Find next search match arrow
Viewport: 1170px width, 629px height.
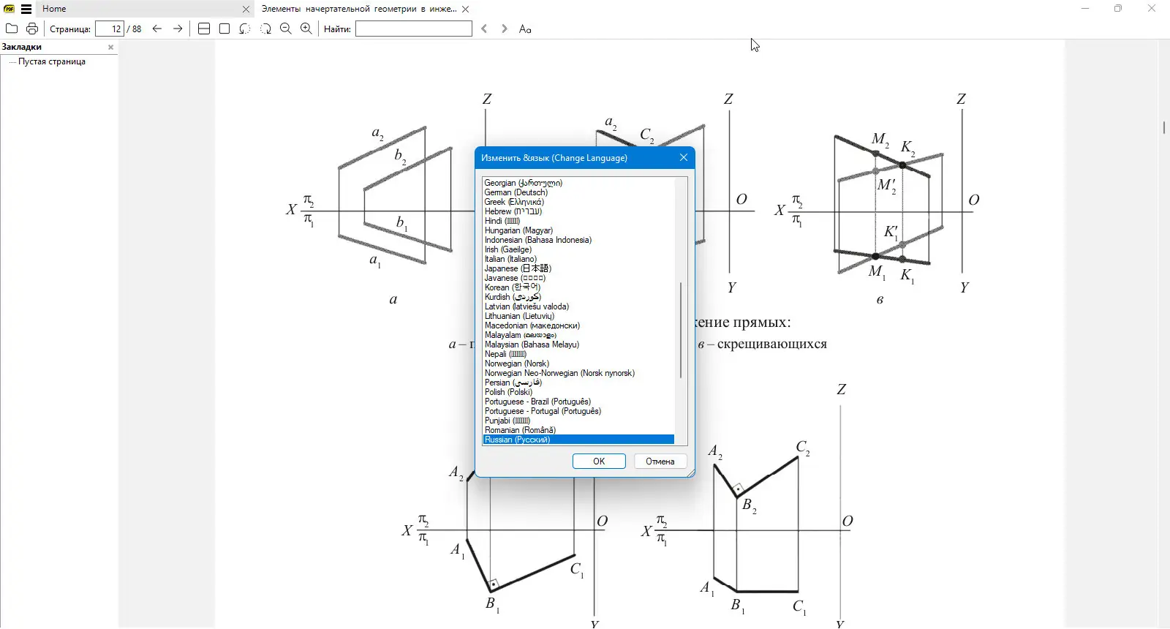(505, 29)
